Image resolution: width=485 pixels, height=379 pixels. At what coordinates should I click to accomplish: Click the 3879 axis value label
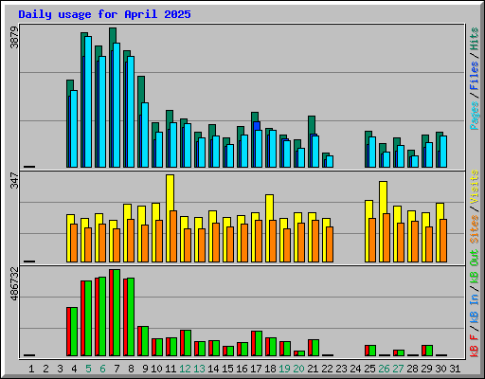pyautogui.click(x=14, y=38)
